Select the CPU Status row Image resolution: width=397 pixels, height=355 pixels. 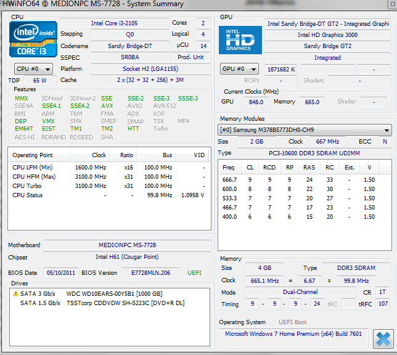pyautogui.click(x=109, y=195)
